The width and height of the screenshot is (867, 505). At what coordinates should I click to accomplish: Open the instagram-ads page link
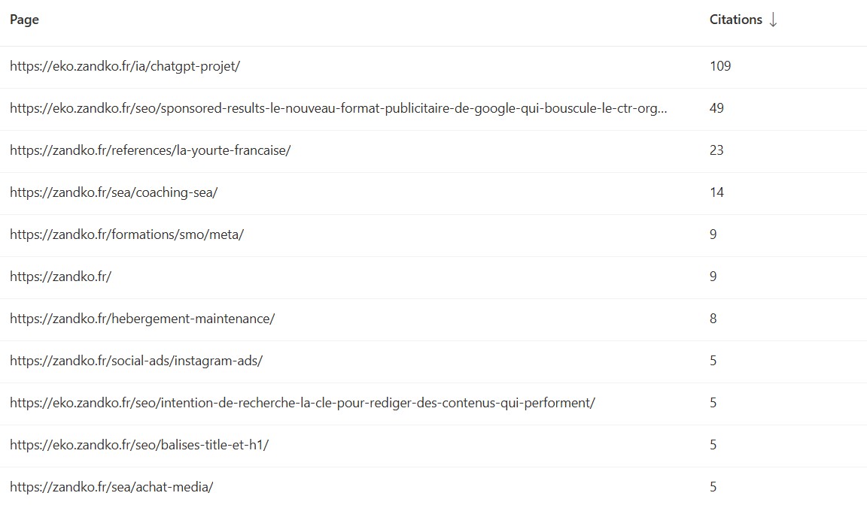[x=135, y=361]
